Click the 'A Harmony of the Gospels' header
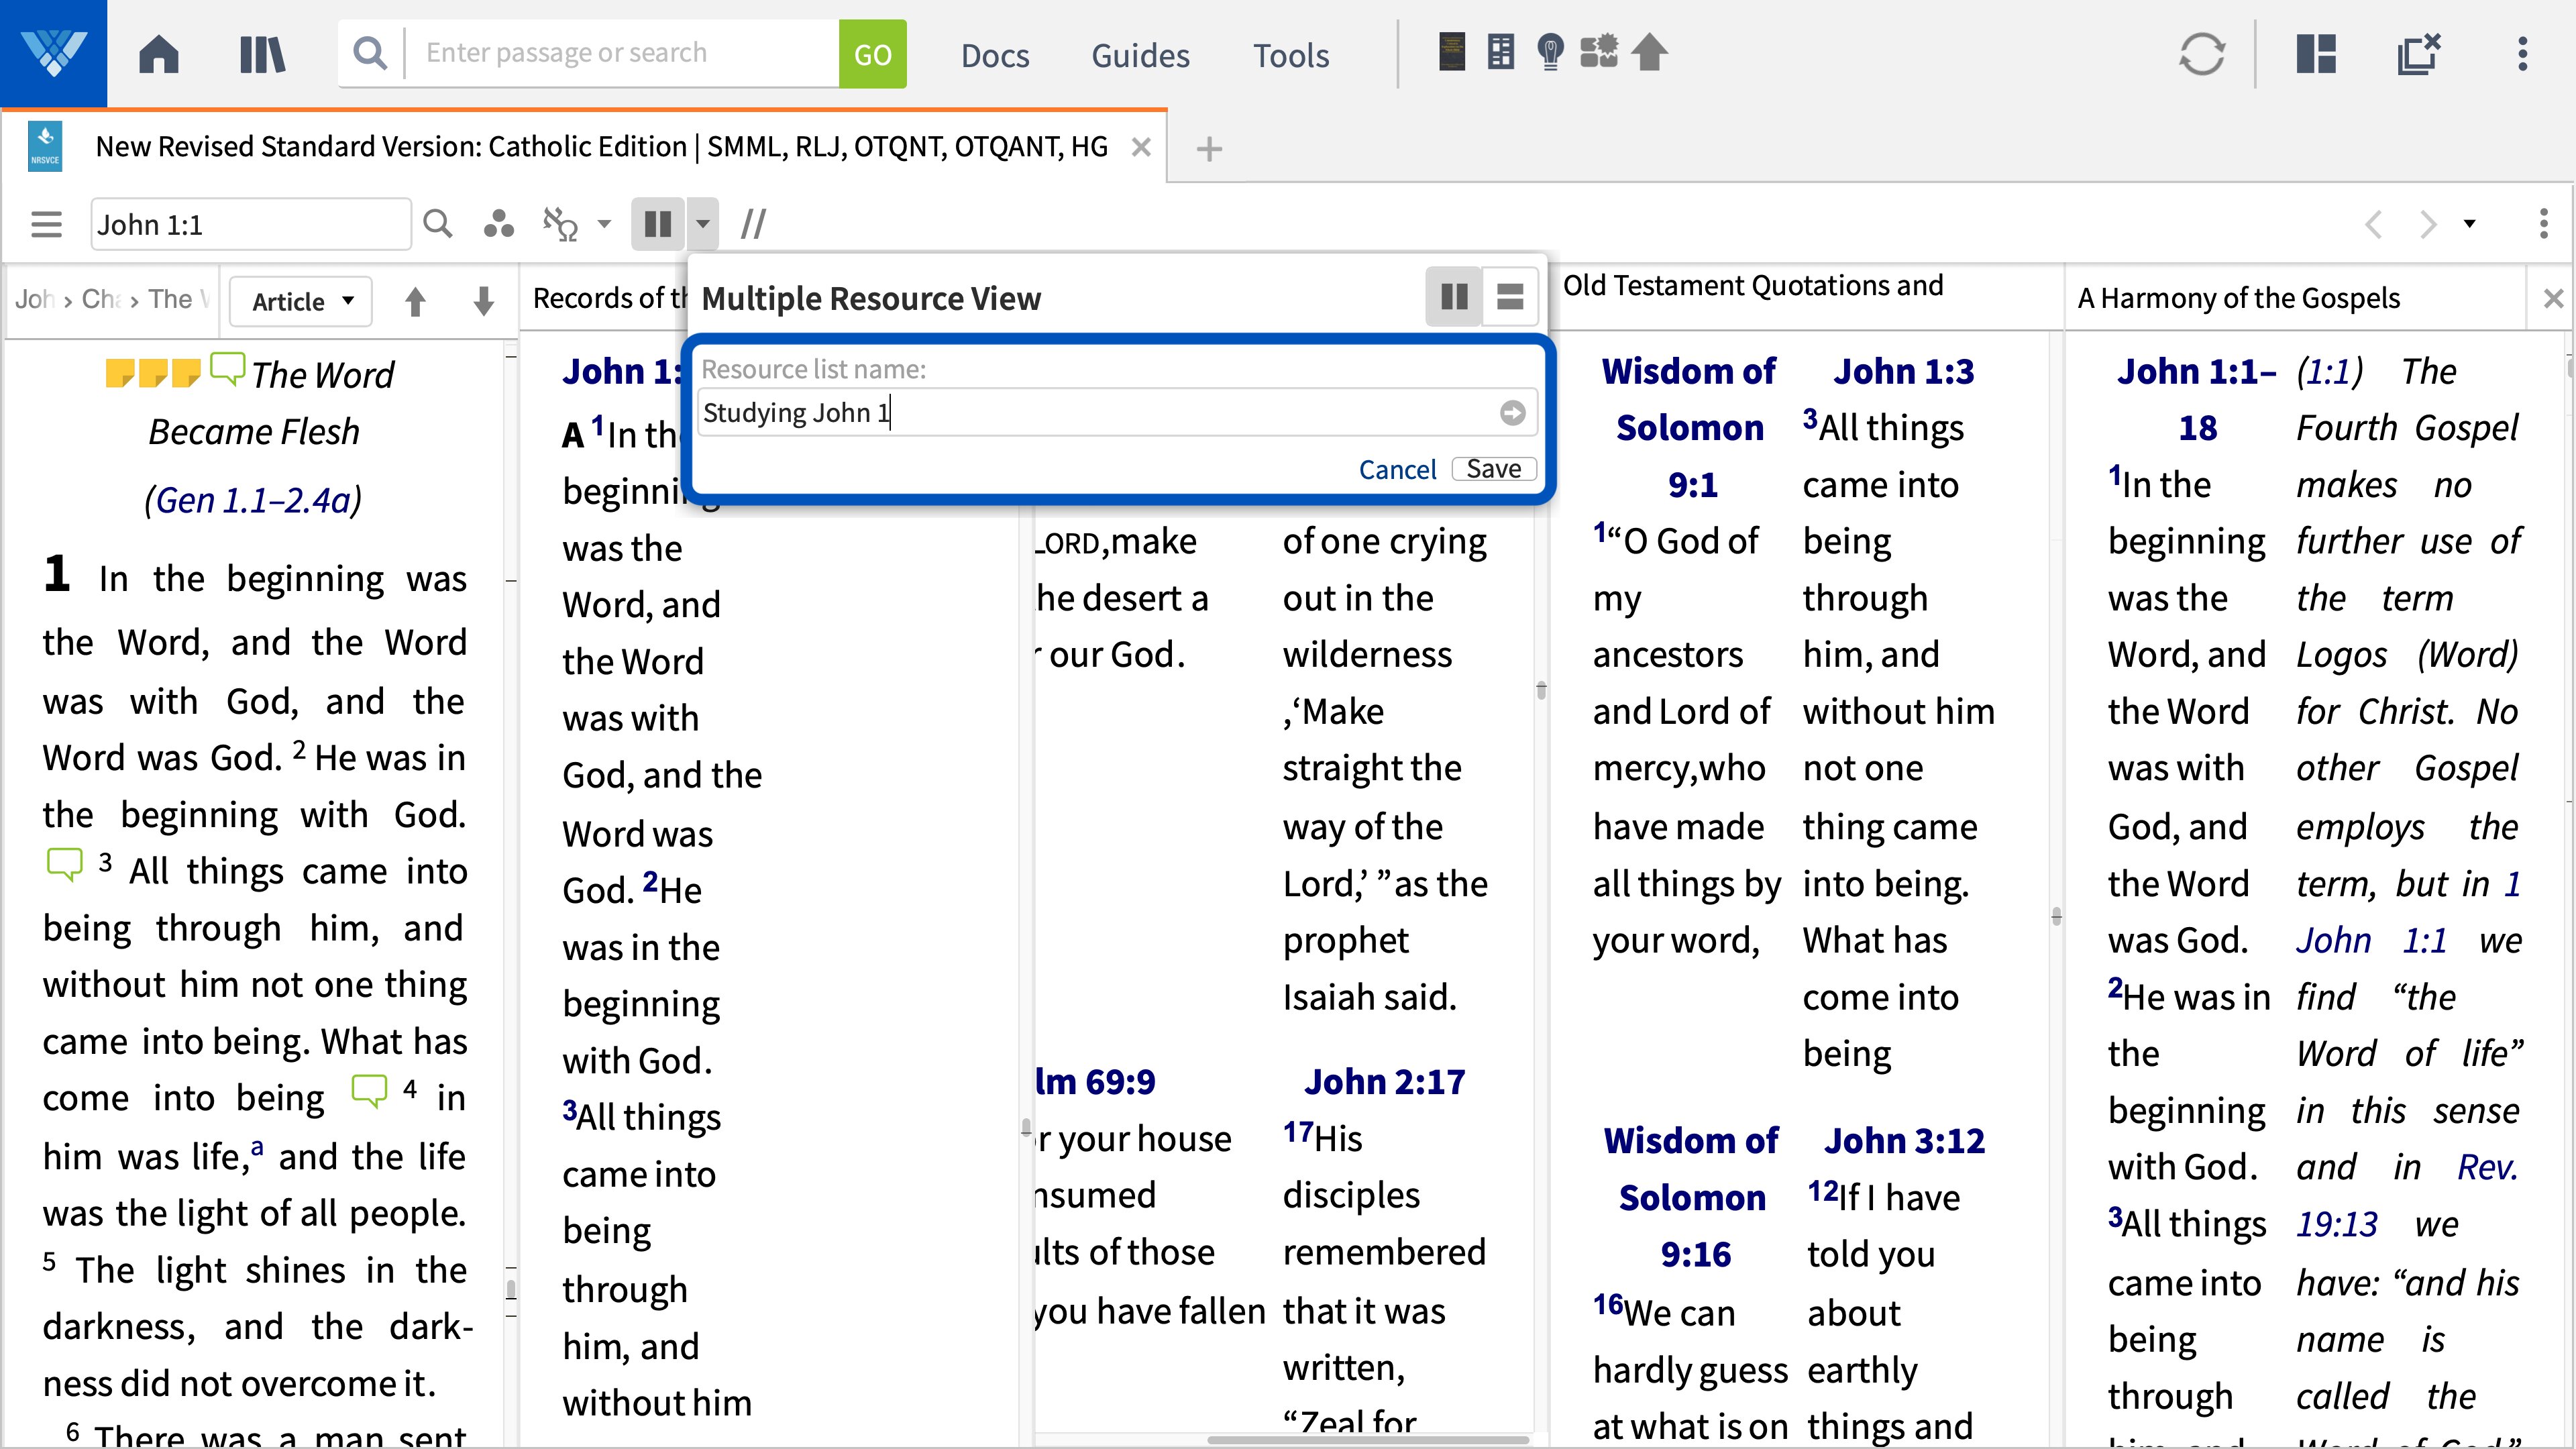This screenshot has height=1449, width=2576. [2238, 298]
